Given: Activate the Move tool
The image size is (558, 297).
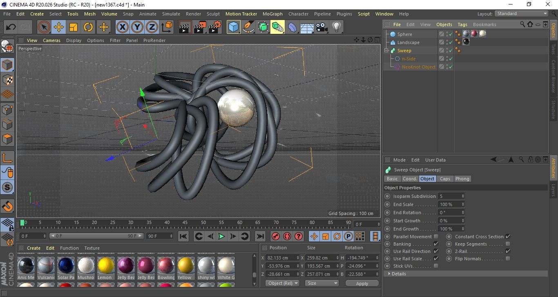Looking at the screenshot, I should pyautogui.click(x=59, y=27).
